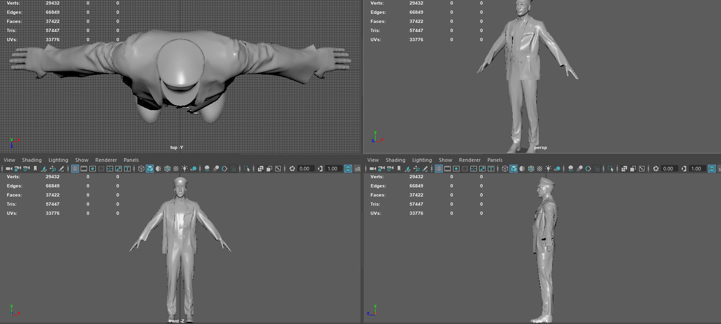
Task: Open Shading menu of side panel
Action: click(395, 160)
